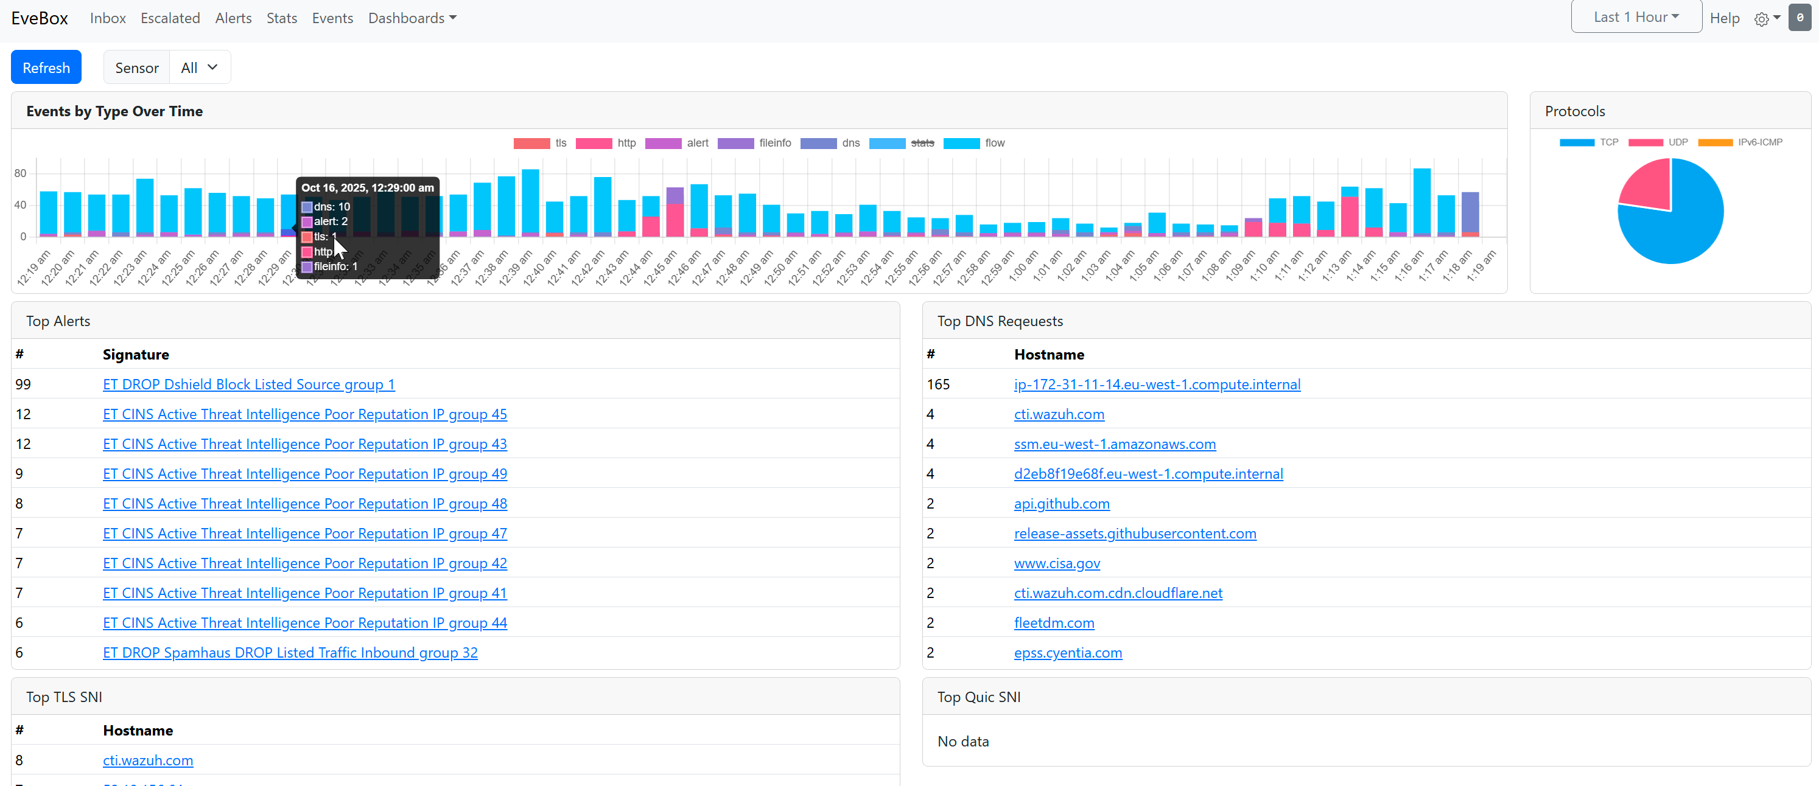
Task: Open the Help link
Action: (x=1725, y=18)
